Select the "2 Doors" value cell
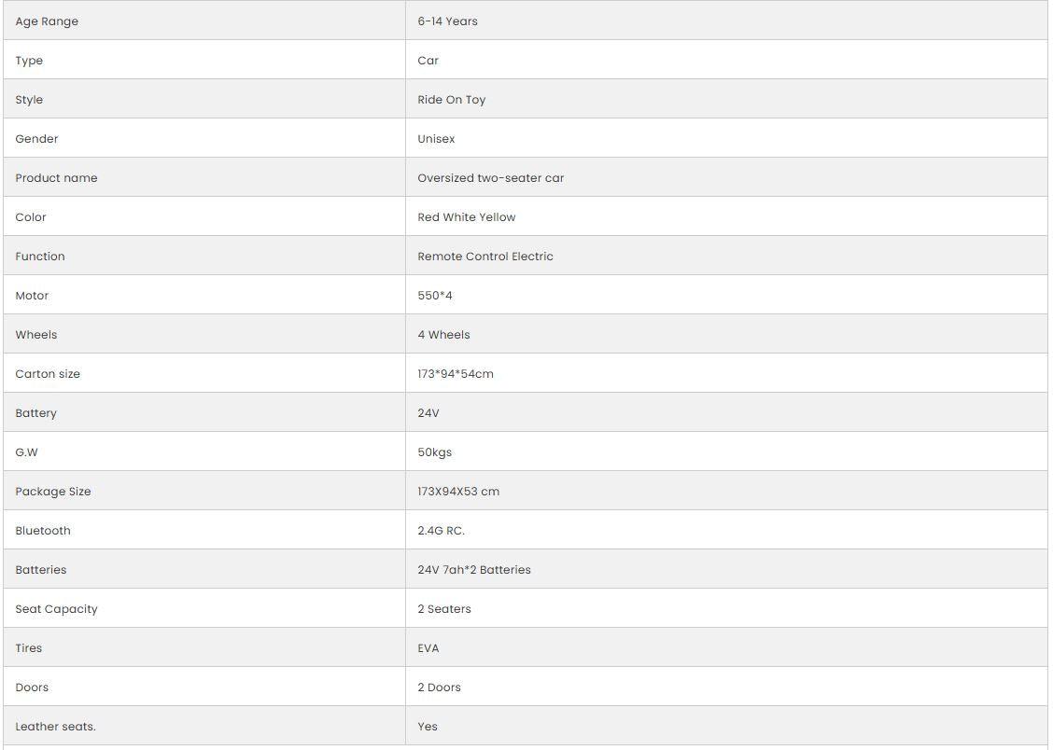Image resolution: width=1053 pixels, height=750 pixels. 439,687
